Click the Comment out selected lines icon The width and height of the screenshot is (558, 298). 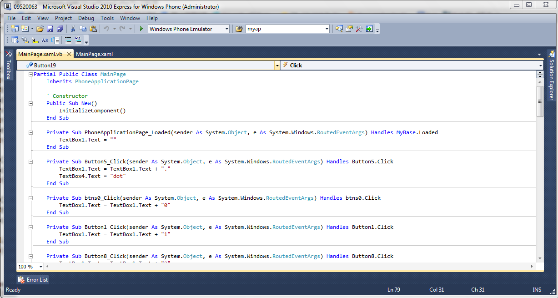(68, 40)
